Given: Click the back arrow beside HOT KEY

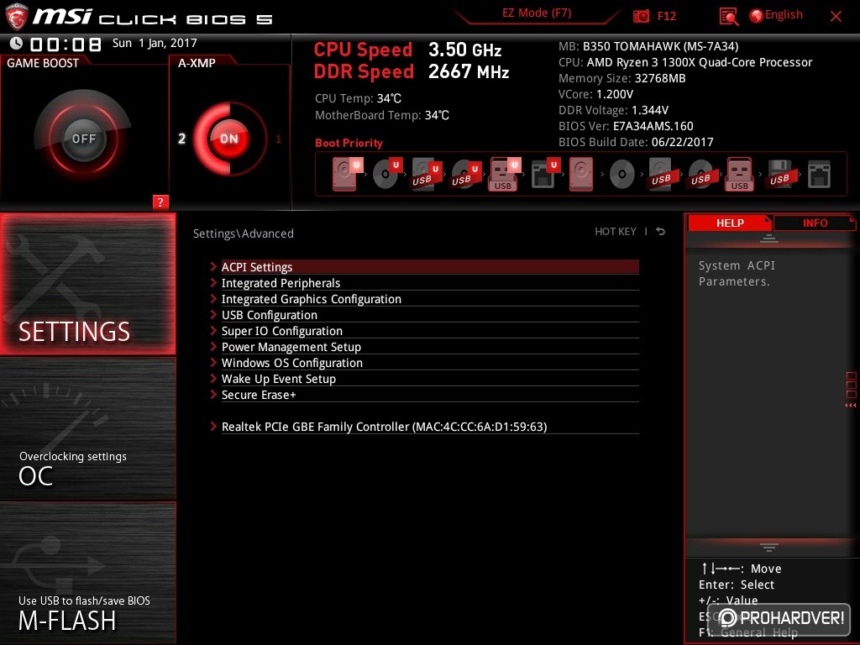Looking at the screenshot, I should pyautogui.click(x=661, y=232).
